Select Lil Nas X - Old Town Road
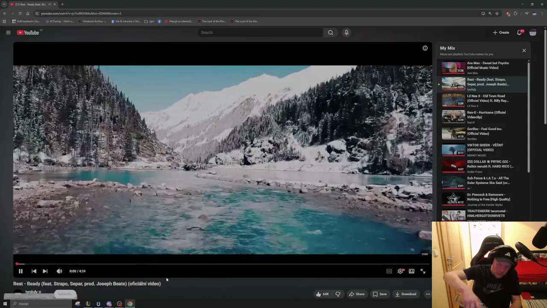The image size is (547, 308). 482,101
